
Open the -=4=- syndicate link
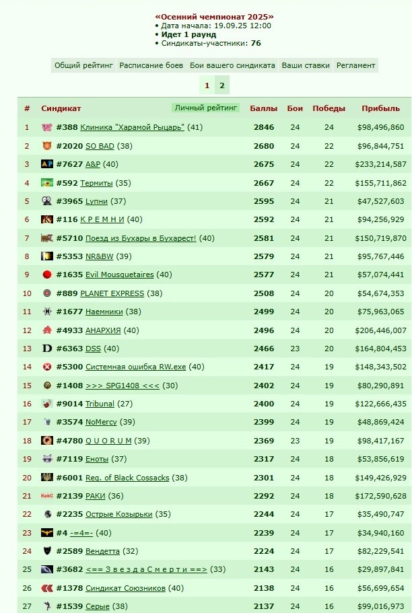[x=81, y=533]
